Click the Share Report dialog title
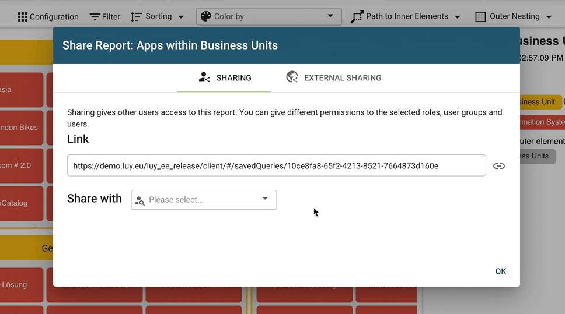This screenshot has height=314, width=565. 170,45
